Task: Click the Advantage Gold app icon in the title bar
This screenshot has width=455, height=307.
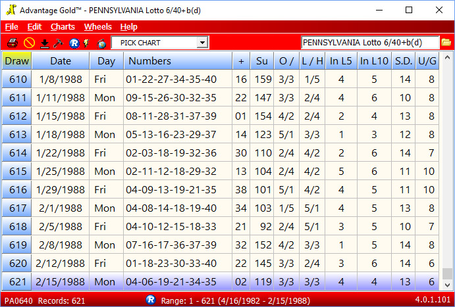Action: (x=11, y=10)
